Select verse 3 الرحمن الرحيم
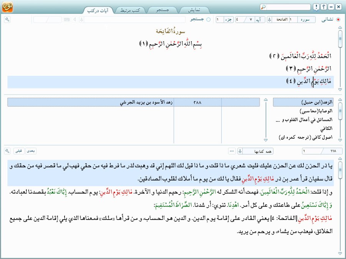Image resolution: width=346 pixels, height=259 pixels. coord(308,69)
